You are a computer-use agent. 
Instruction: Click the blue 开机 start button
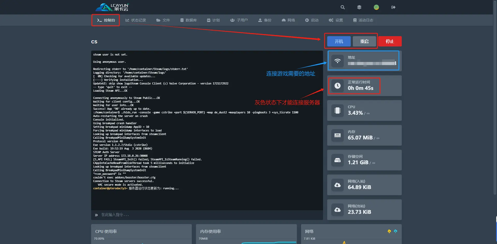tap(339, 41)
